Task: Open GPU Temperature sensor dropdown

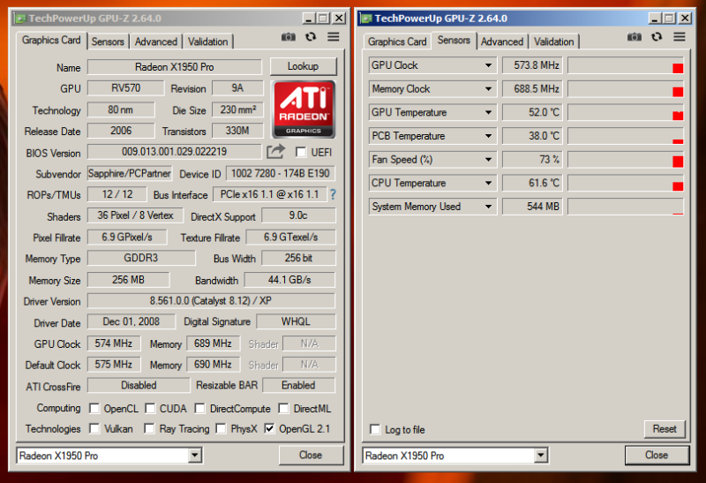Action: [x=489, y=112]
